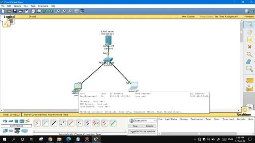This screenshot has height=143, width=255.
Task: Select the Connections lightning category icon
Action: [x=27, y=121]
